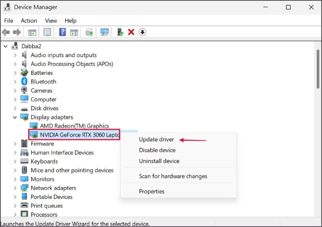Viewport: 322px width, 227px height.
Task: Click the Batteries category icon
Action: coord(24,73)
